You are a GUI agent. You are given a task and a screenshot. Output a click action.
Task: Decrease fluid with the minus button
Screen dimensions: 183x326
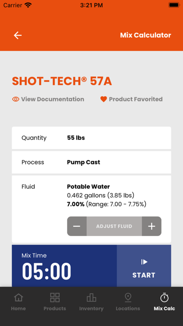coord(77,226)
